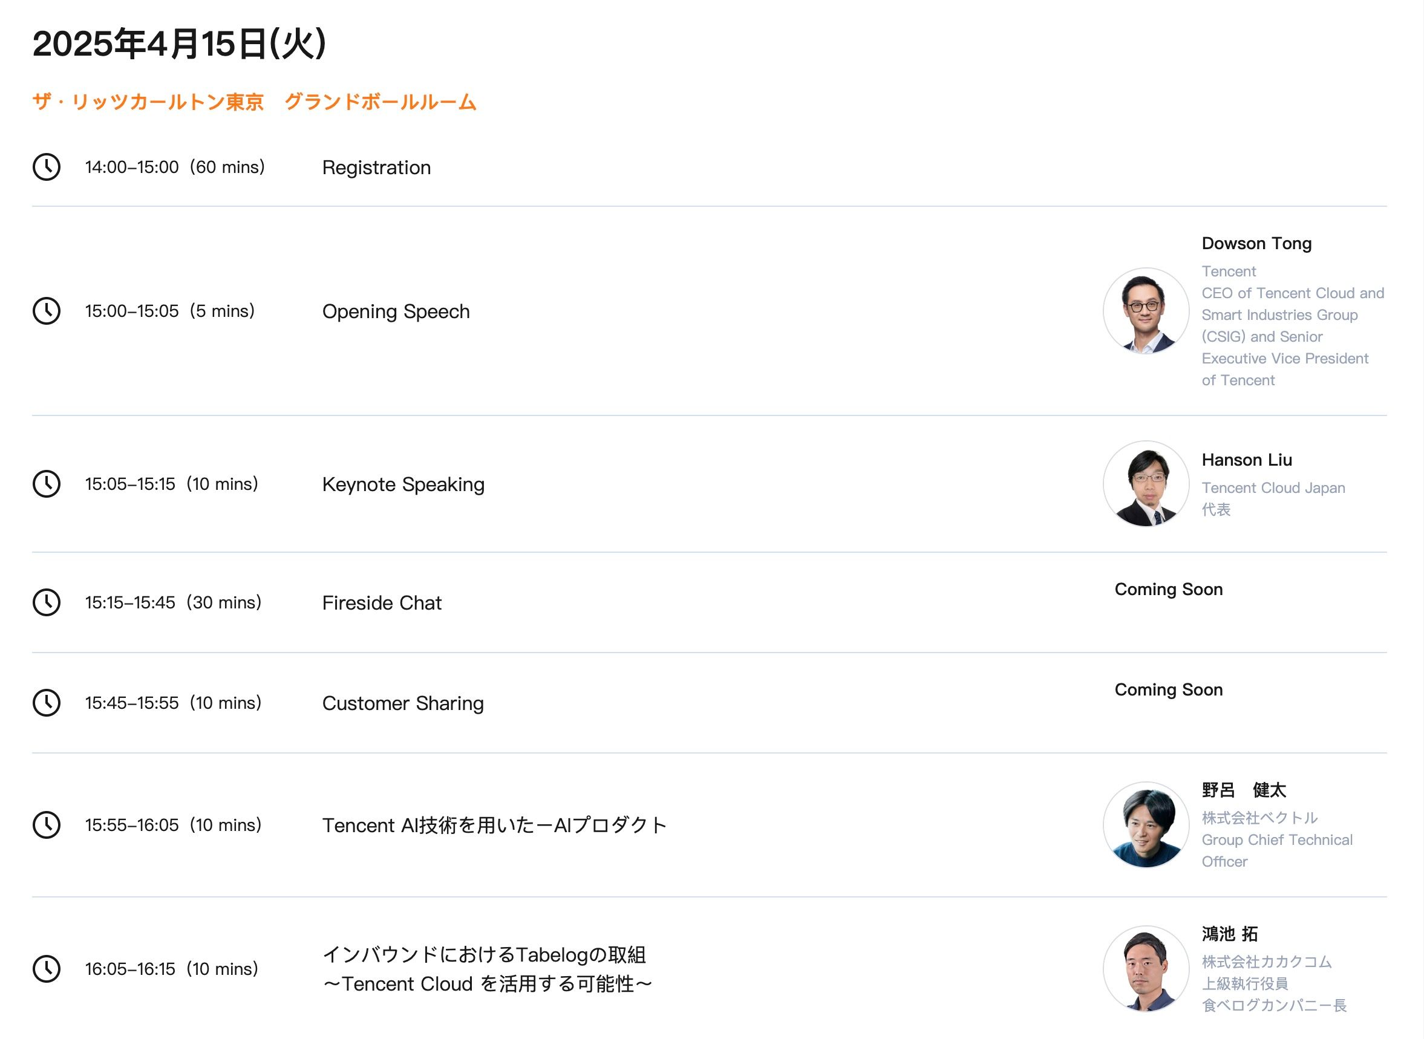Click the clock icon for Customer Sharing
The height and width of the screenshot is (1039, 1424).
pyautogui.click(x=47, y=703)
